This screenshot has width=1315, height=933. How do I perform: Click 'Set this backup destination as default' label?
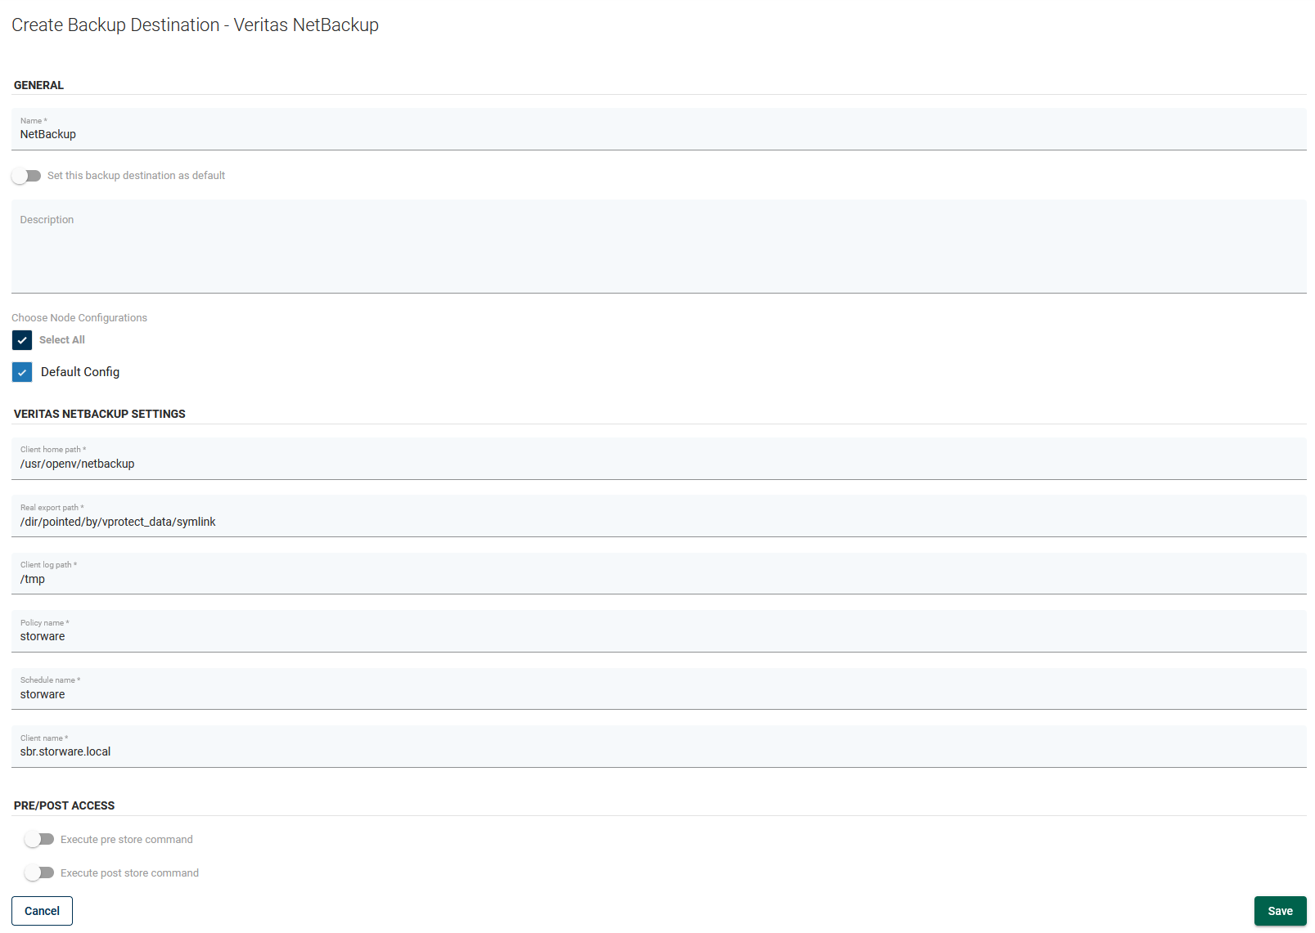[136, 176]
